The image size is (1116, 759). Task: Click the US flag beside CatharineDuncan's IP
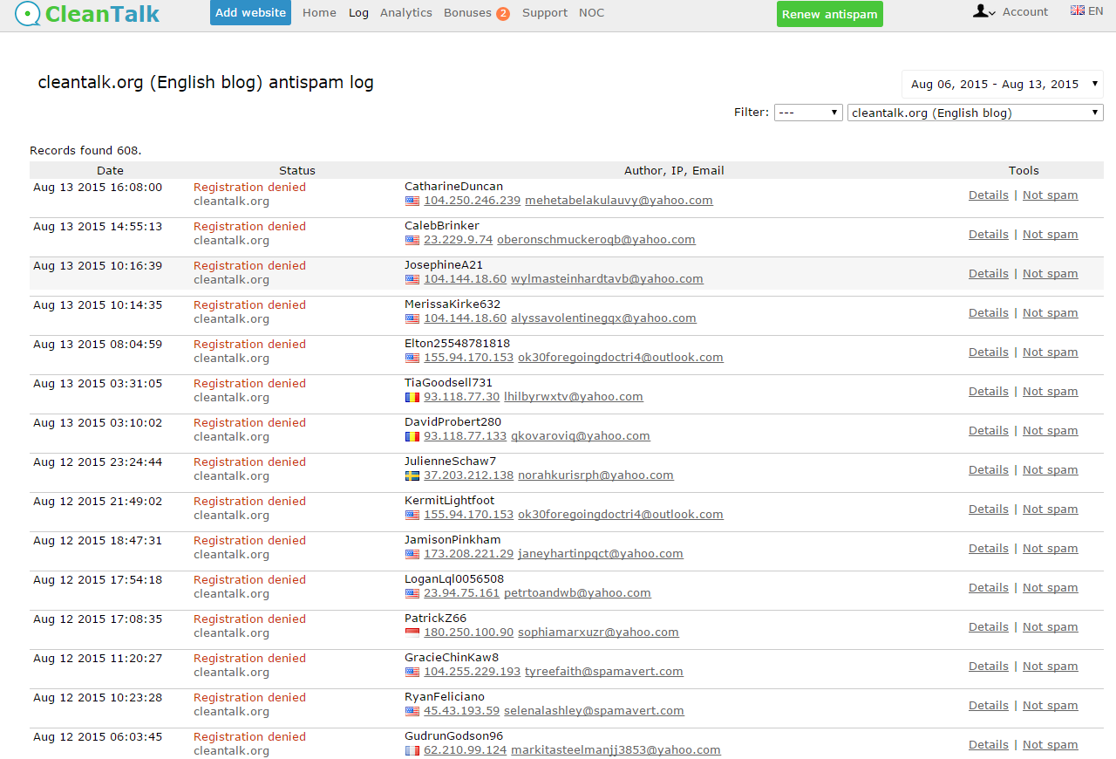coord(411,201)
